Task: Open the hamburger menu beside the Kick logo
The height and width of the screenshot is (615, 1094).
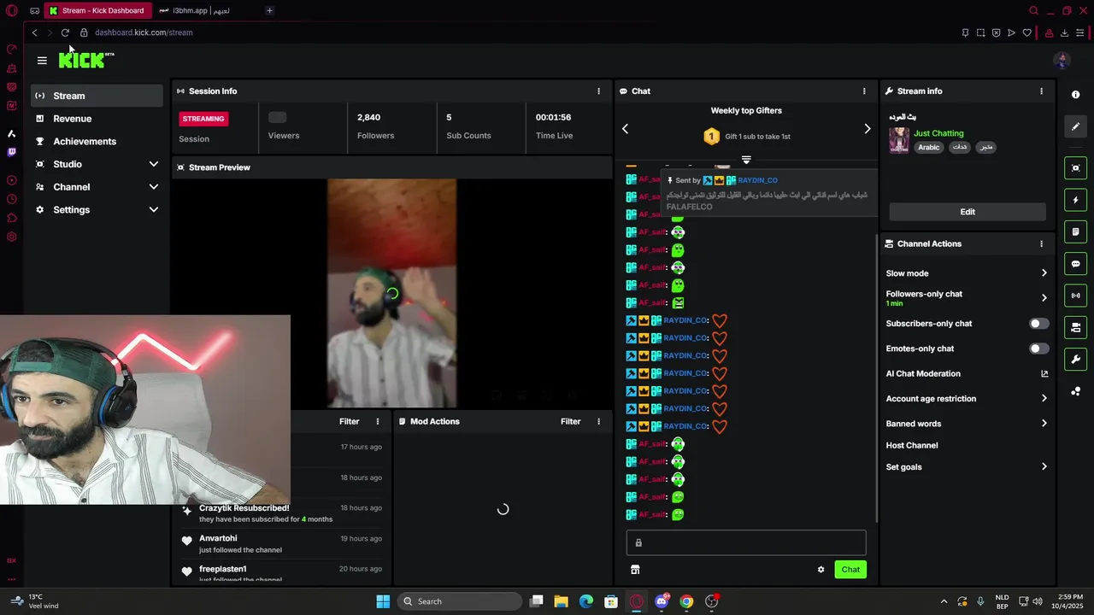Action: click(42, 61)
